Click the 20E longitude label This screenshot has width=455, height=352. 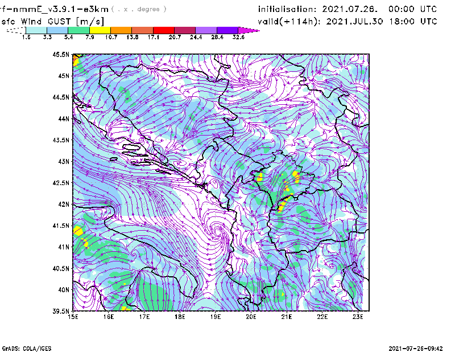(251, 317)
